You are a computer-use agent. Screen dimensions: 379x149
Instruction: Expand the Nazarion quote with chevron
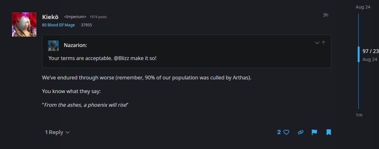point(317,43)
